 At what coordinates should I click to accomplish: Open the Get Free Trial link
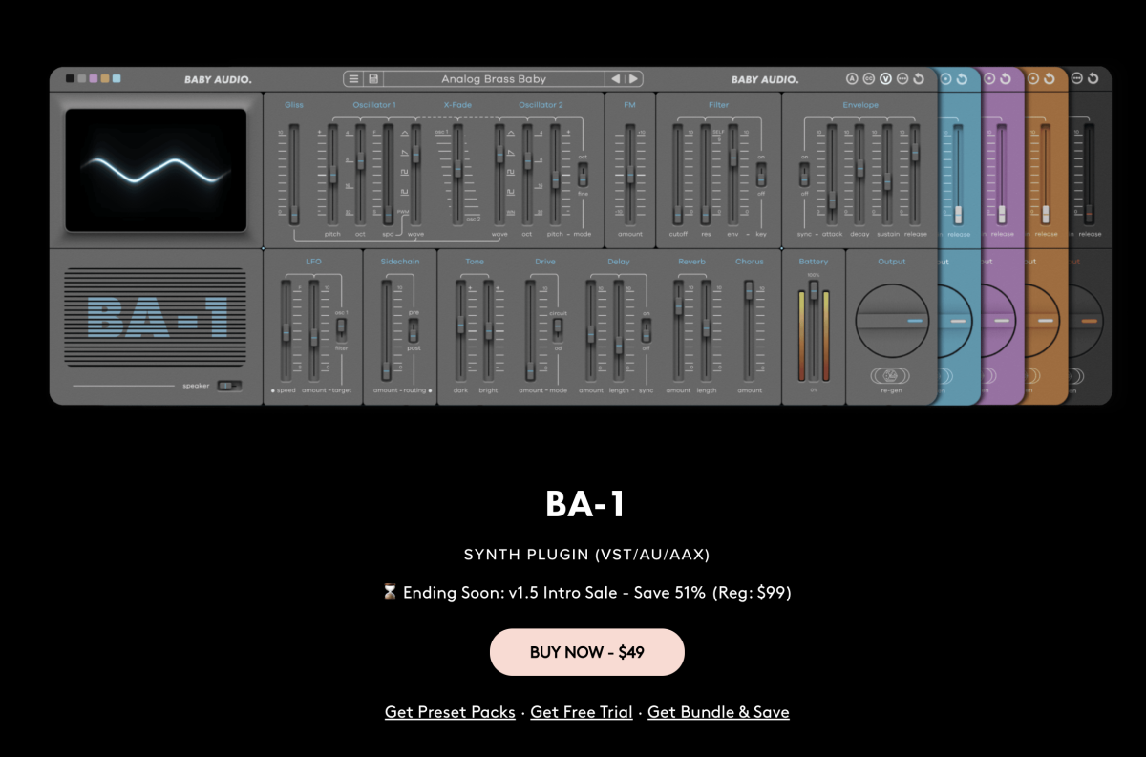coord(582,712)
